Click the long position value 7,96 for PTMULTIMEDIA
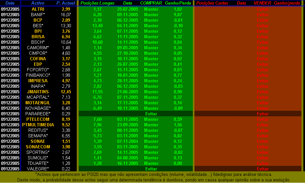The width and height of the screenshot is (305, 183). pyautogui.click(x=98, y=125)
